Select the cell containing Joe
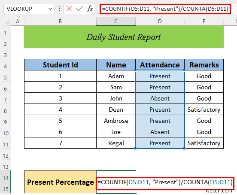Image resolution: width=237 pixels, height=195 pixels. click(x=116, y=132)
